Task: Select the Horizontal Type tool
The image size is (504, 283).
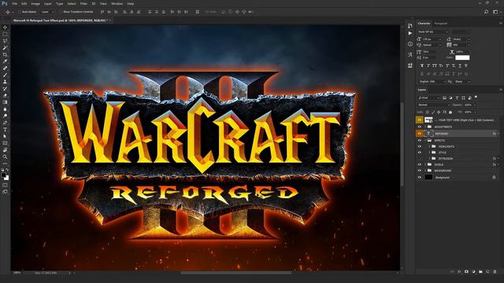Action: [6, 129]
